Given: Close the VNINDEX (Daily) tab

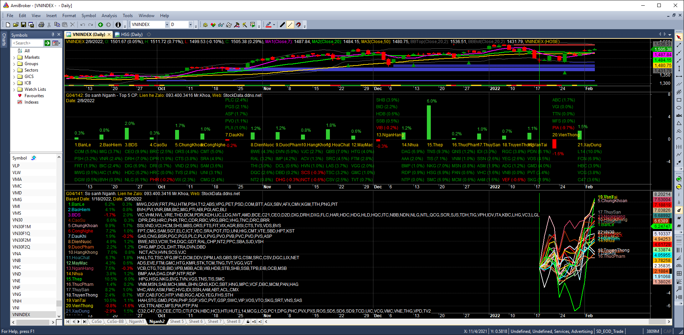Looking at the screenshot, I should (109, 35).
